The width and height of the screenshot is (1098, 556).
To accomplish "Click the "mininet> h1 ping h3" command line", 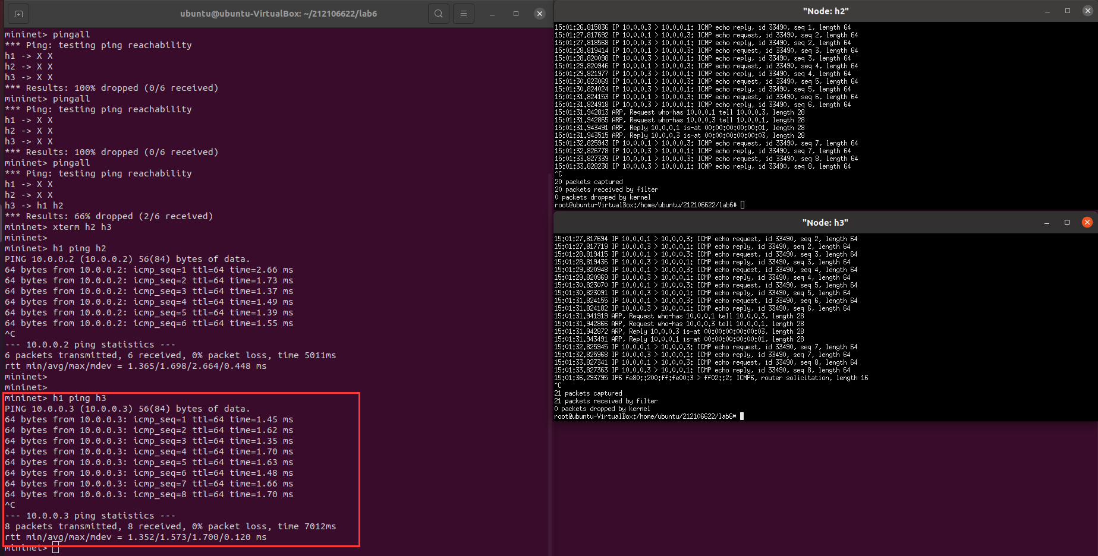I will coord(55,398).
